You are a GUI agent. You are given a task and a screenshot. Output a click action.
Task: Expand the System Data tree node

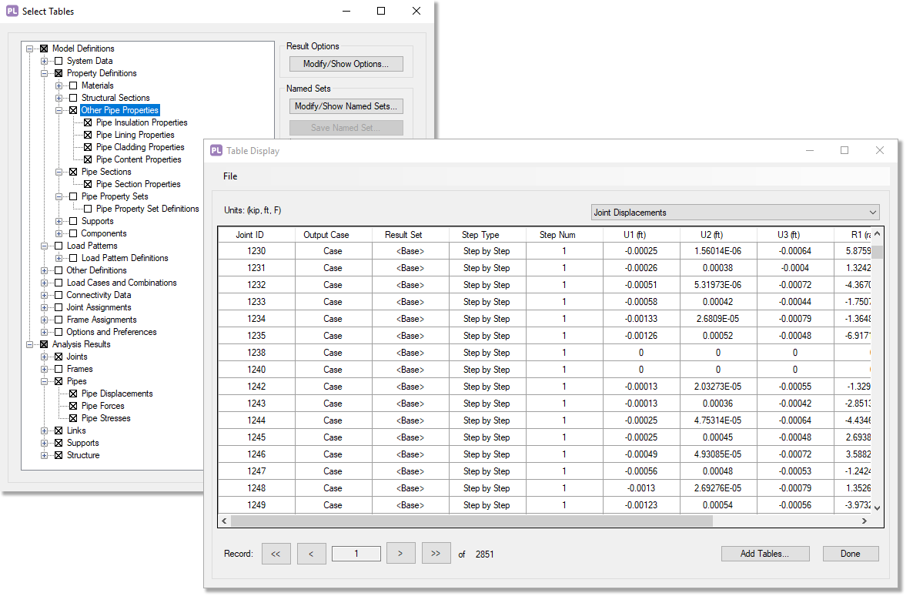[x=44, y=61]
